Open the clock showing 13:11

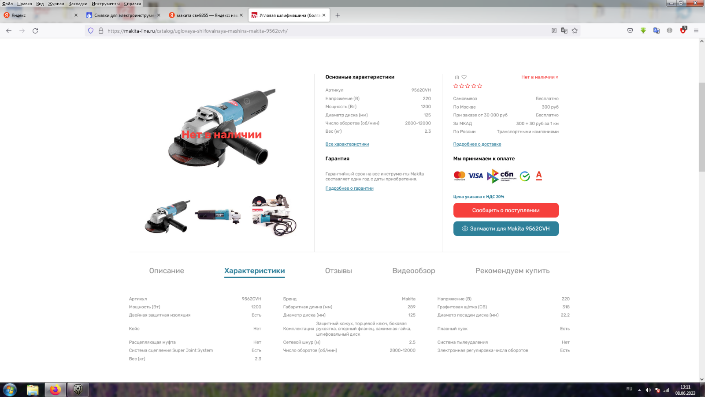tap(685, 390)
